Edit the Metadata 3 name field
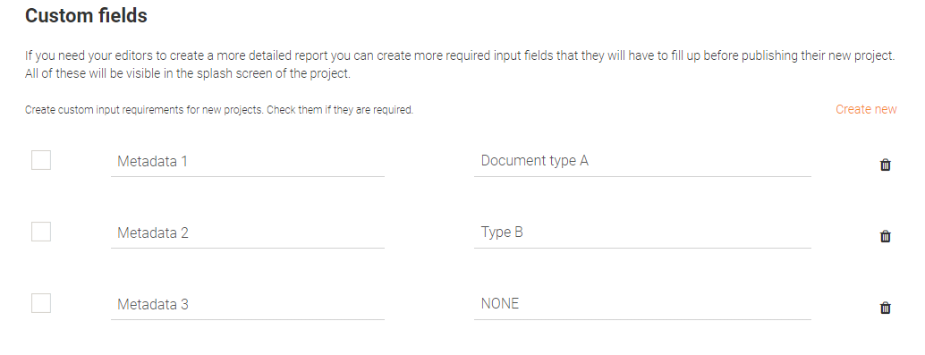This screenshot has height=355, width=925. [248, 304]
